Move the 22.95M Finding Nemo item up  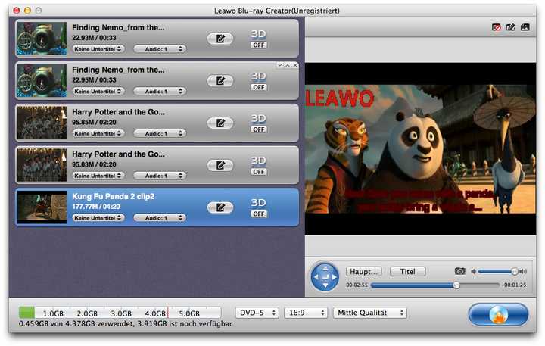coord(288,65)
